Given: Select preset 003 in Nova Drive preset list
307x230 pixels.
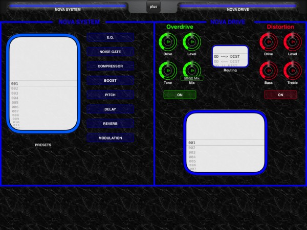Looking at the screenshot, I should [x=225, y=152].
